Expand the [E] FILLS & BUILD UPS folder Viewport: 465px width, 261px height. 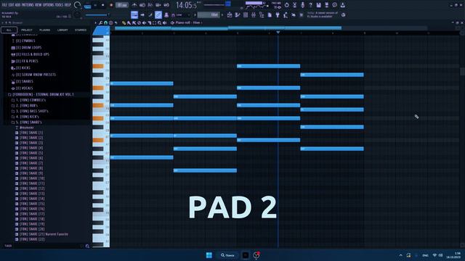coord(32,54)
